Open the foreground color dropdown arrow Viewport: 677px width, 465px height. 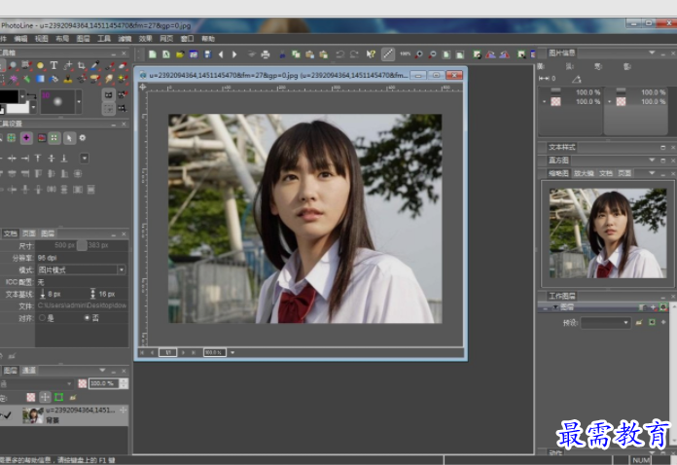click(x=22, y=96)
